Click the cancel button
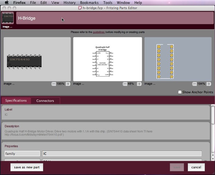215x175 pixels. click(196, 167)
